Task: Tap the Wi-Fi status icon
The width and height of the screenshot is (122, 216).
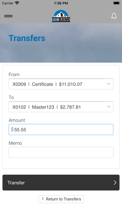Action: click(17, 3)
